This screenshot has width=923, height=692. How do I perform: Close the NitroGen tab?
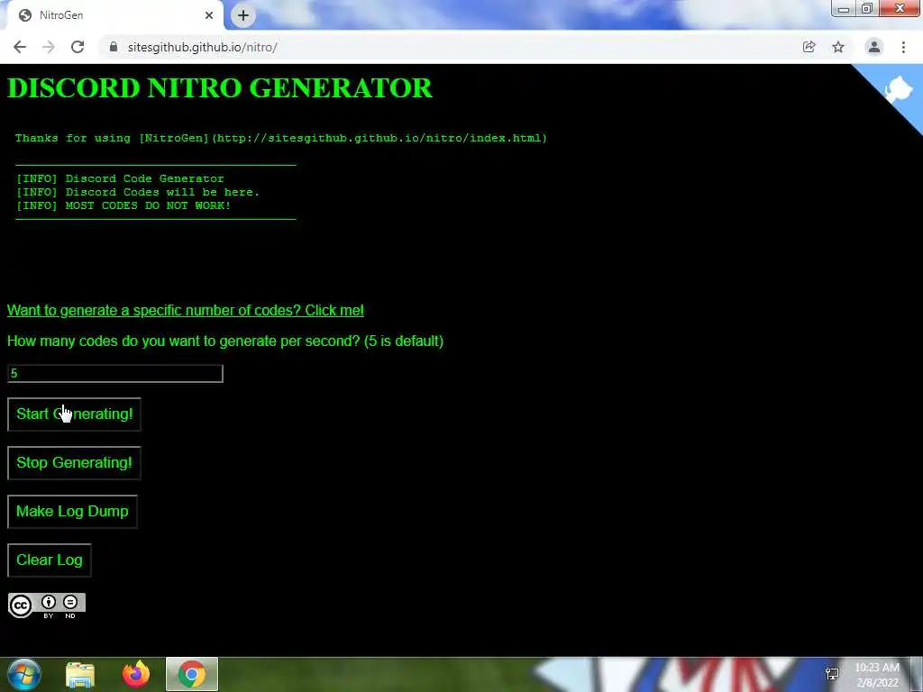click(x=209, y=15)
